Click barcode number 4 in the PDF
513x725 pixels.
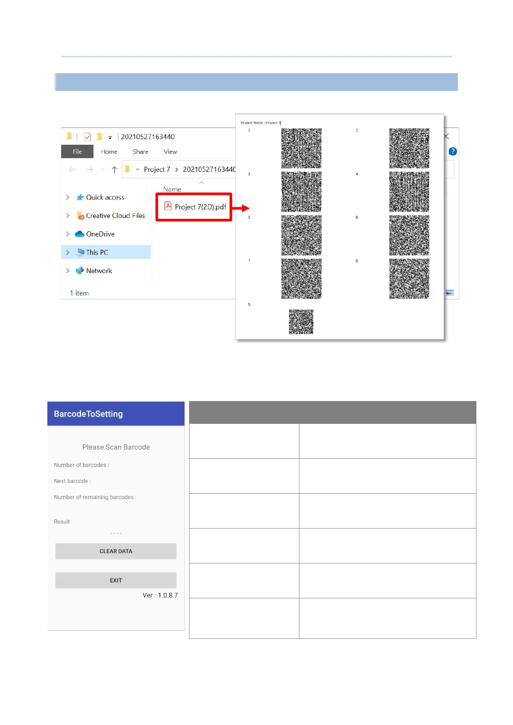coord(409,192)
